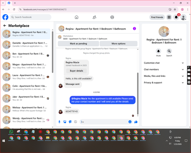The width and height of the screenshot is (191, 153).
Task: Open Buyer details for Regina Macie
Action: (x=76, y=71)
